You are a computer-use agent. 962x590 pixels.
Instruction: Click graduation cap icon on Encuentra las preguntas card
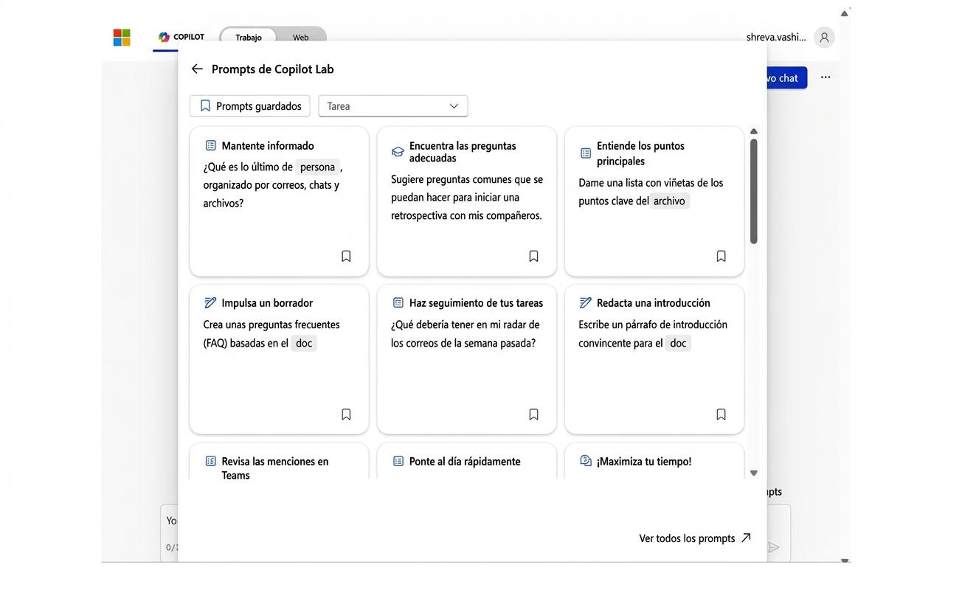(x=398, y=152)
